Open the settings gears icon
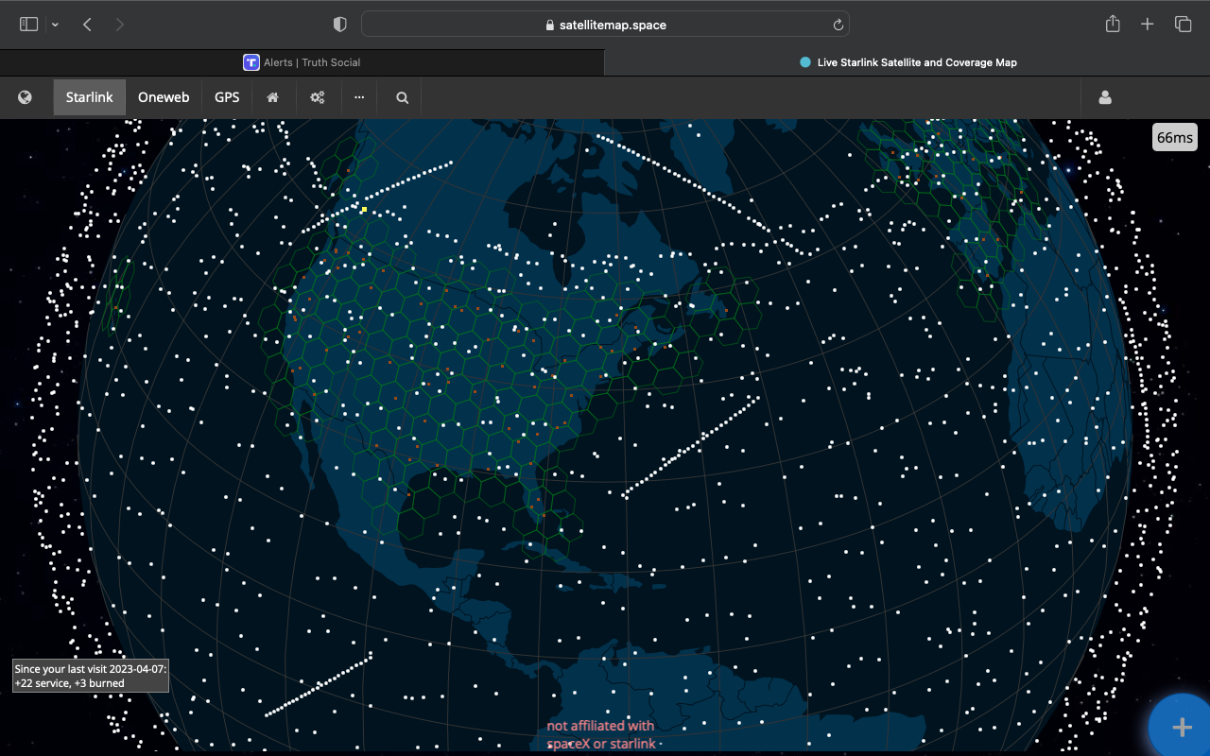1210x756 pixels. pos(318,97)
